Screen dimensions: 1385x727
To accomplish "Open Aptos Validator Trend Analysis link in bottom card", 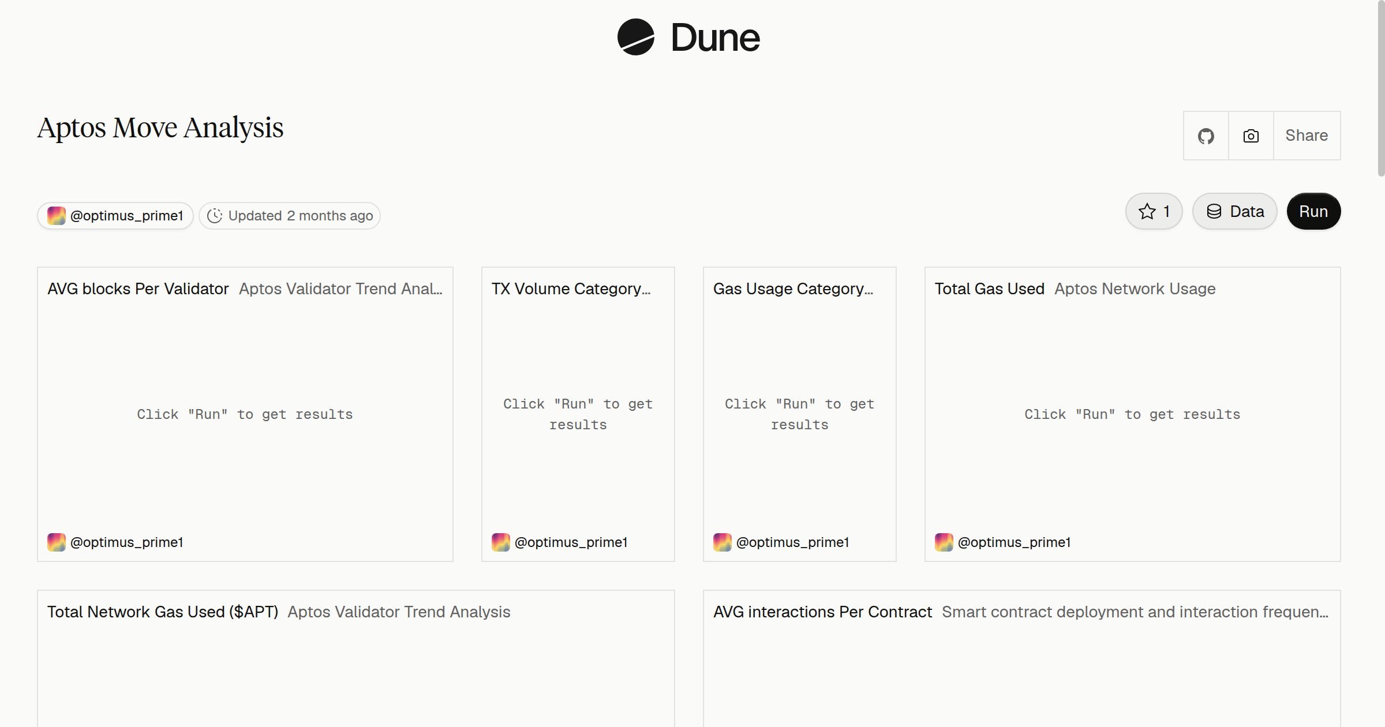I will (x=399, y=612).
